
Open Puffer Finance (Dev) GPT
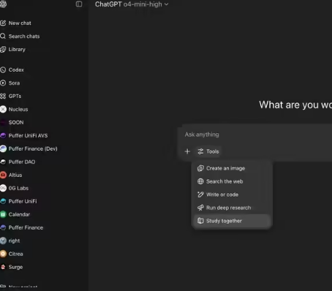(33, 149)
